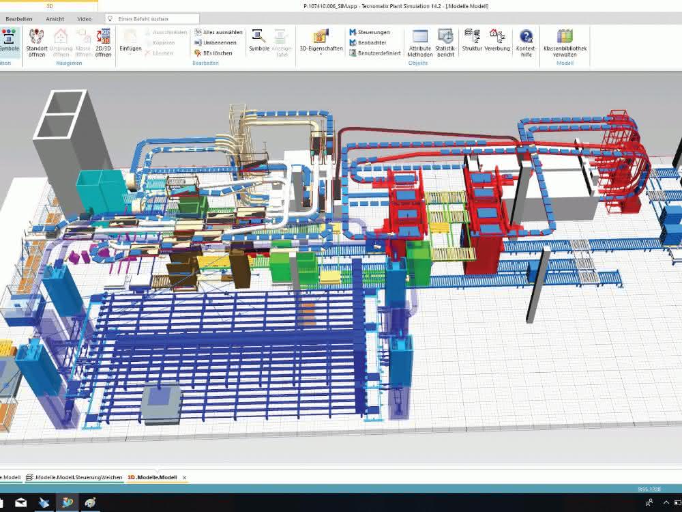Click the Navigieren group label
Viewport: 682px width, 512px height.
tap(69, 63)
